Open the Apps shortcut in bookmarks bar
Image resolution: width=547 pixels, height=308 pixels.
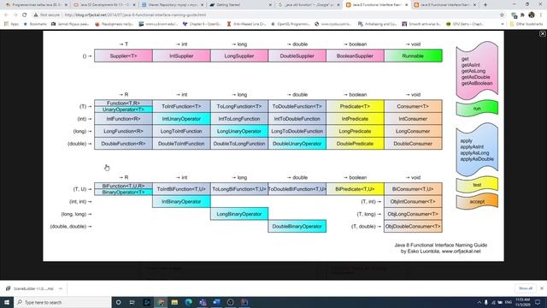pos(11,24)
